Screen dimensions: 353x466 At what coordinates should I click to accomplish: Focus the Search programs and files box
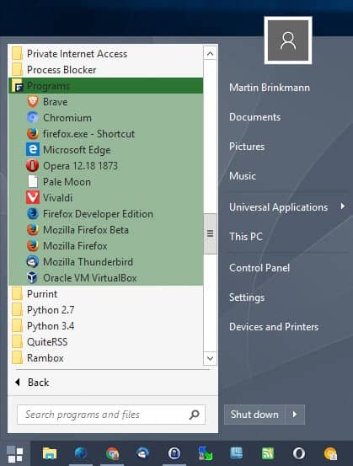tap(111, 415)
